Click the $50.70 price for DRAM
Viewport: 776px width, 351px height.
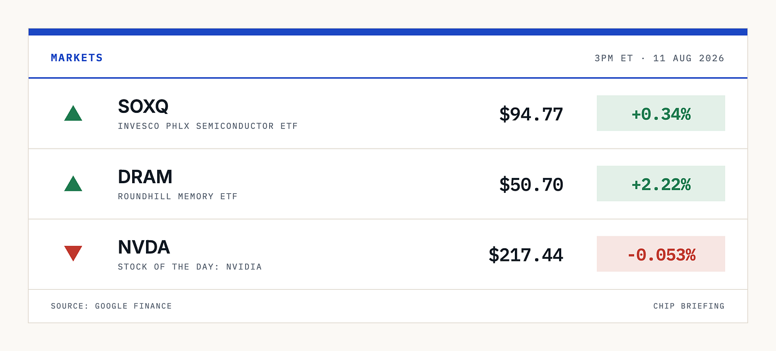[531, 184]
